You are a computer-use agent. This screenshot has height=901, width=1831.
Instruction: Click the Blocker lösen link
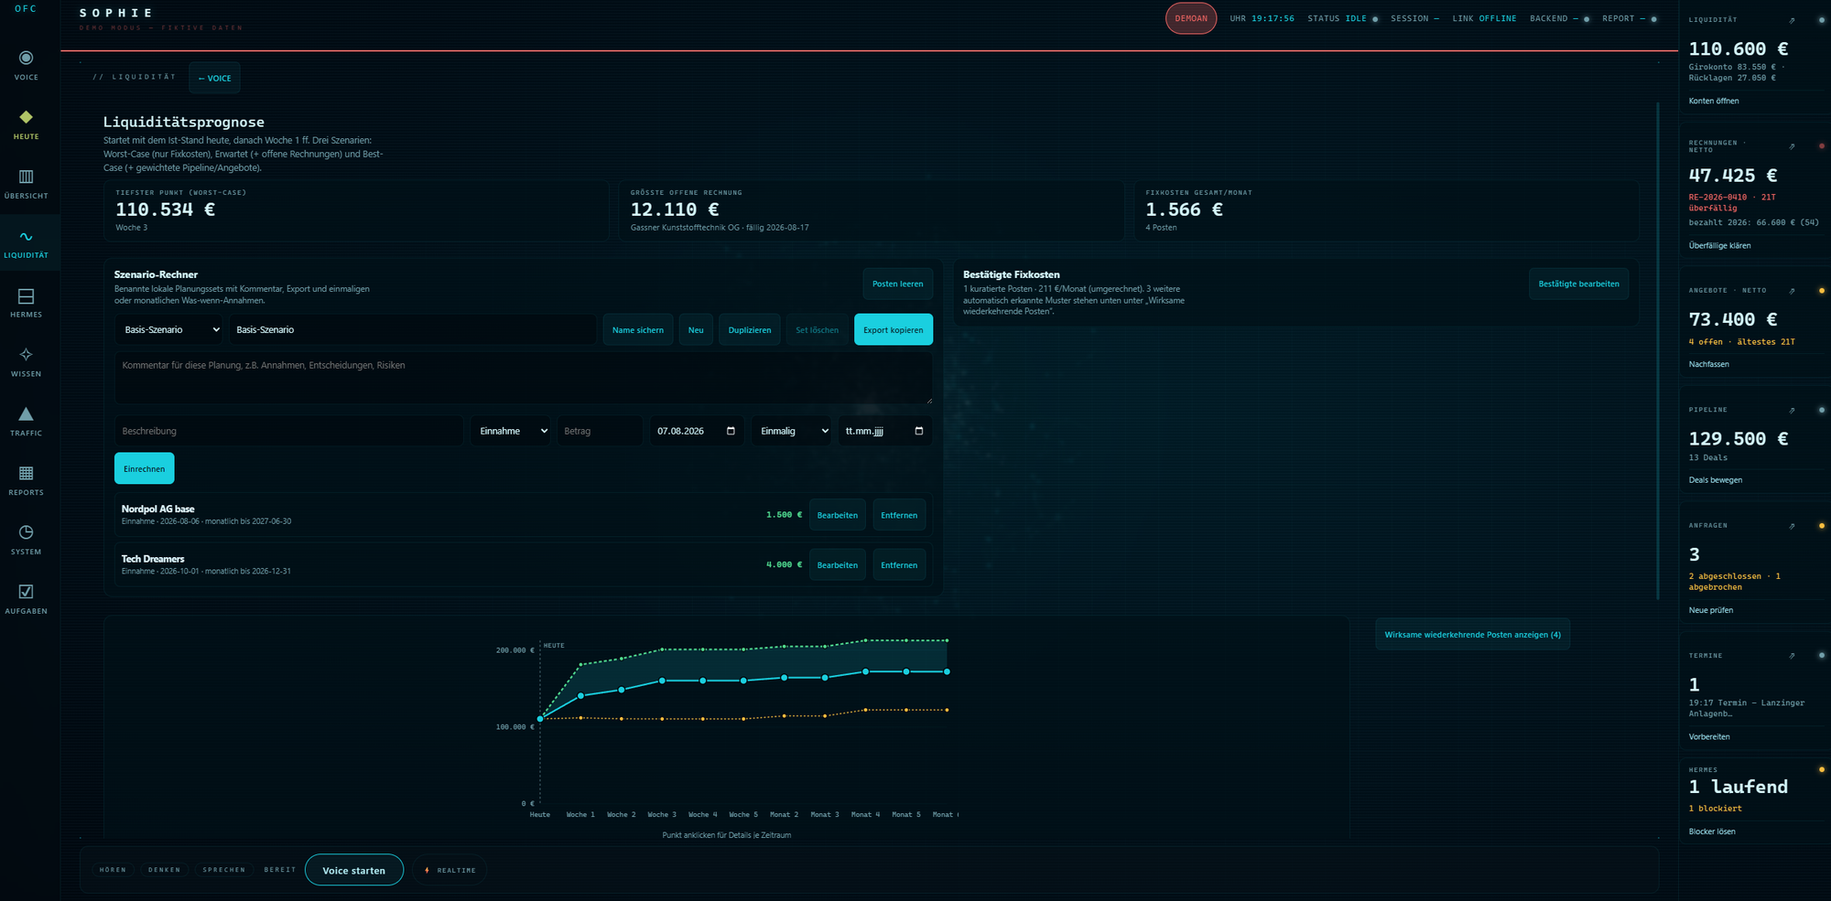point(1712,832)
